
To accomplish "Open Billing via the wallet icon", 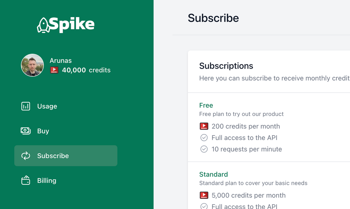I will pyautogui.click(x=26, y=180).
